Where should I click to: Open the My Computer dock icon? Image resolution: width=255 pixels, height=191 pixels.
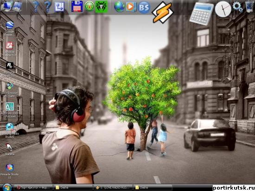(6, 6)
